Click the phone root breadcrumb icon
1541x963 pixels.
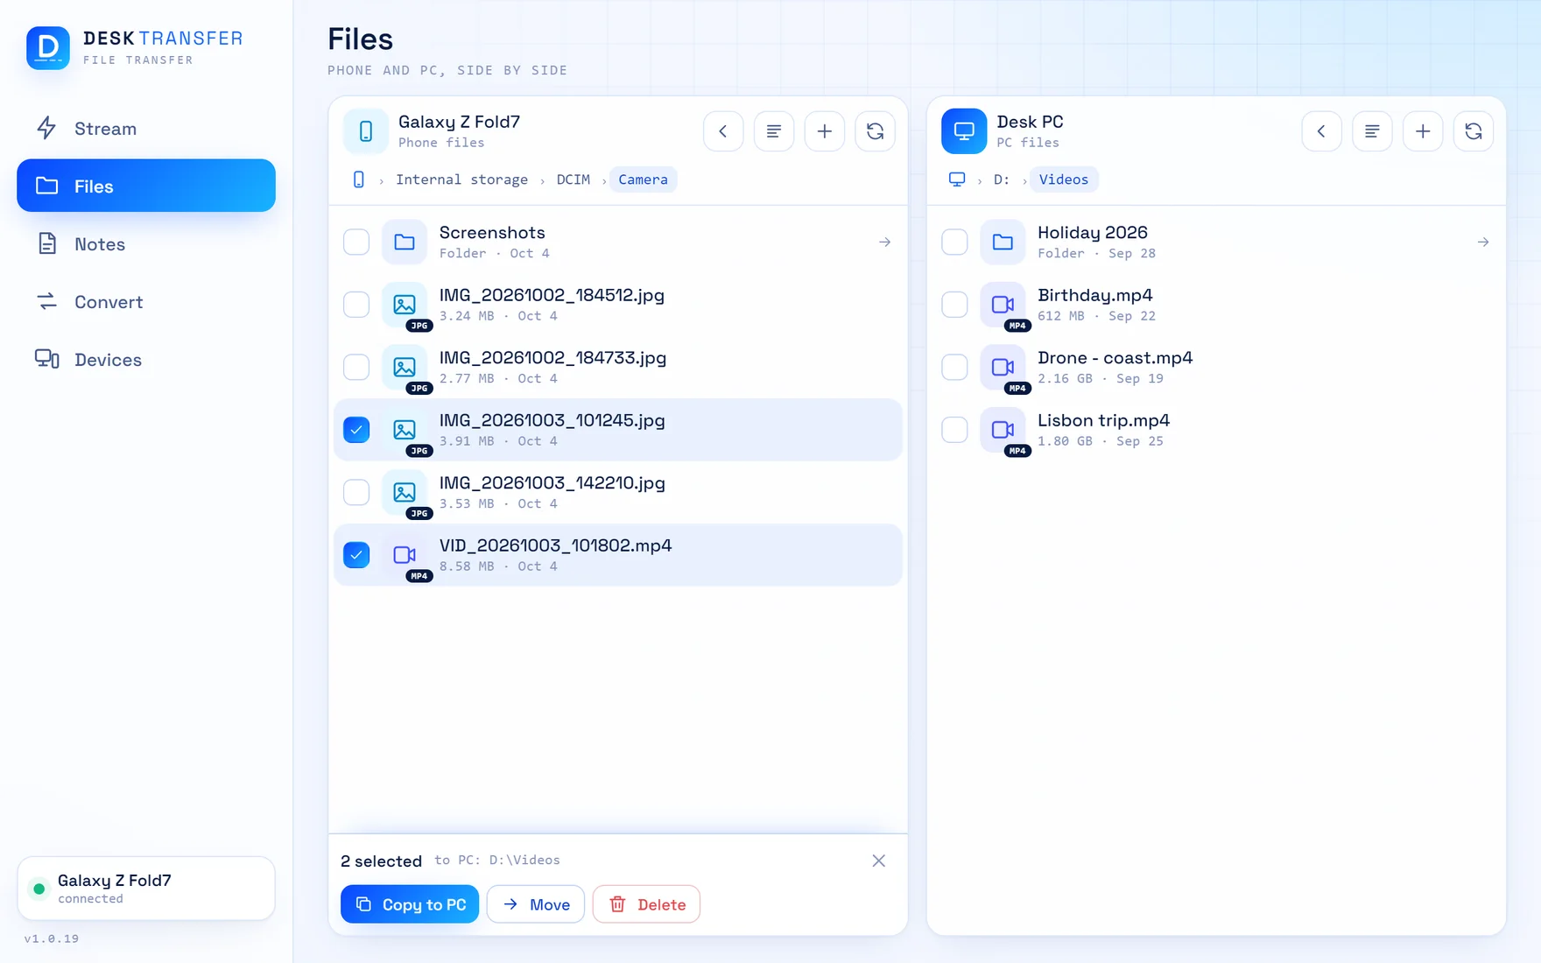[x=358, y=179]
